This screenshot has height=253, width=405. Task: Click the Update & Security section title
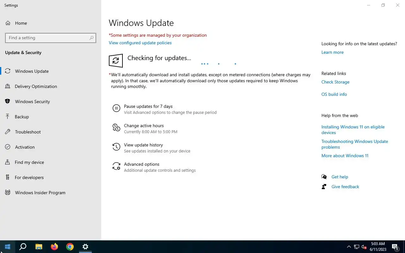click(x=23, y=52)
